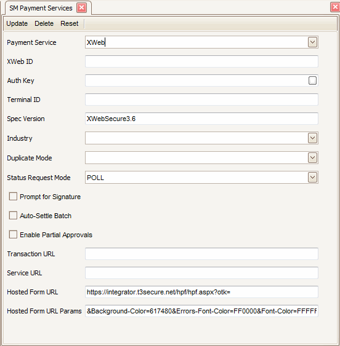The image size is (340, 346).
Task: Click the Spec Version label
Action: [x=26, y=119]
